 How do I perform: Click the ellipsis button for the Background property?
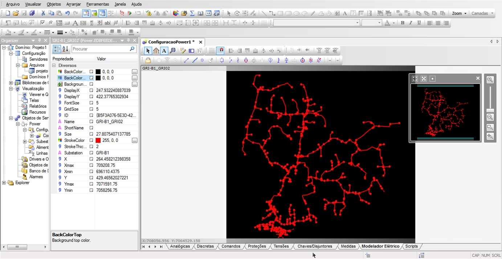[134, 84]
